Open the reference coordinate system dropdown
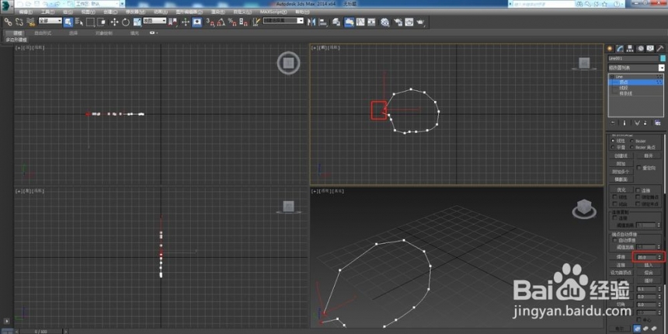The height and width of the screenshot is (334, 668). coord(155,21)
